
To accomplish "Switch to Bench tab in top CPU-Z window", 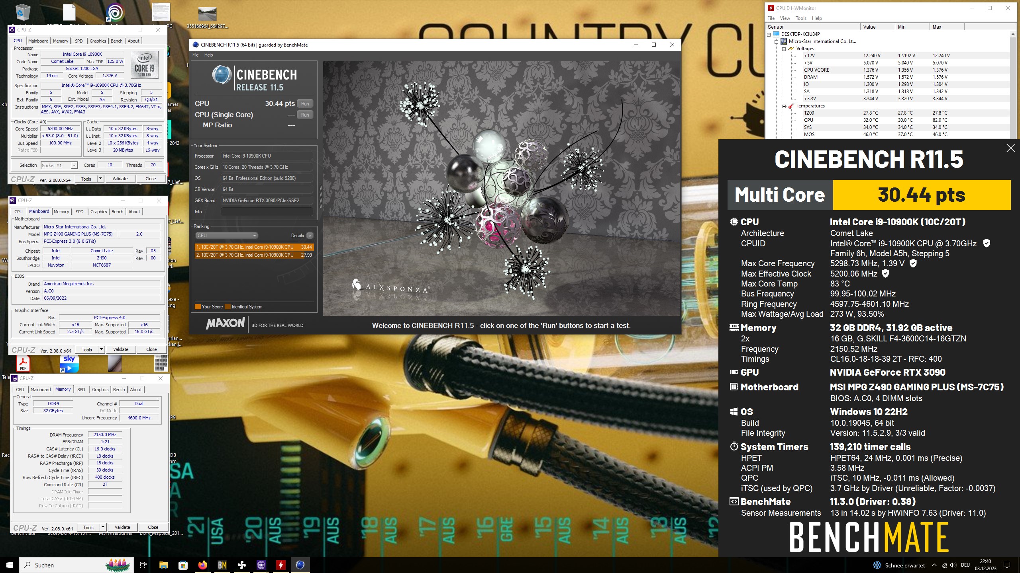I will (117, 41).
